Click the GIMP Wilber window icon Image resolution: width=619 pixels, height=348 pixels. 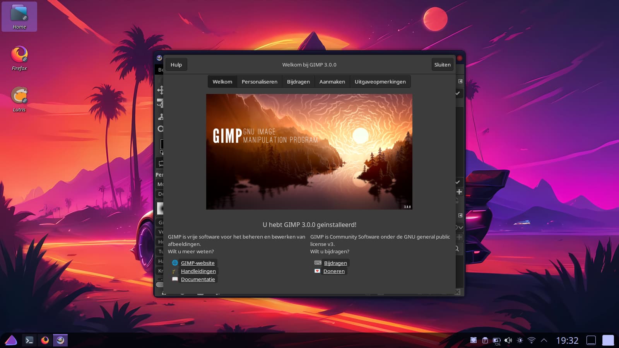(x=159, y=58)
